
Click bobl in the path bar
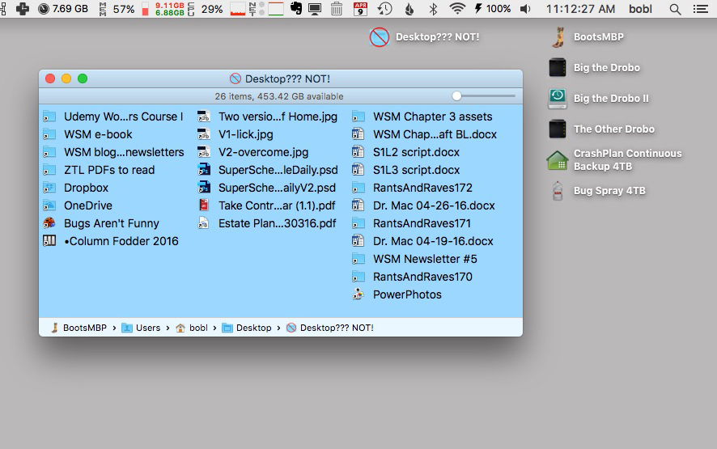pos(192,328)
